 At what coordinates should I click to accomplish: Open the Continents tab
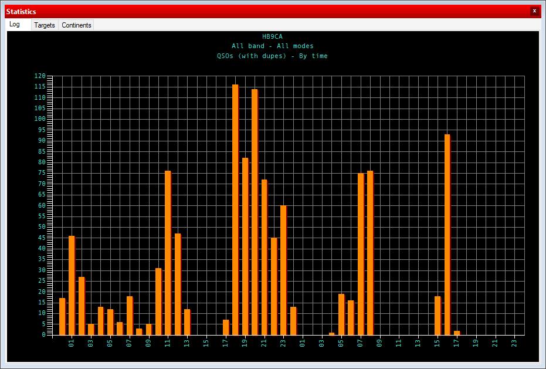(x=76, y=25)
